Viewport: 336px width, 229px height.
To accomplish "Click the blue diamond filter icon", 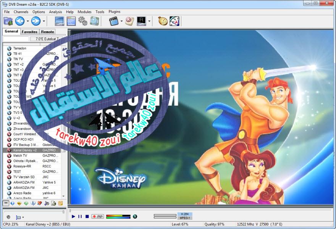I will click(13, 203).
